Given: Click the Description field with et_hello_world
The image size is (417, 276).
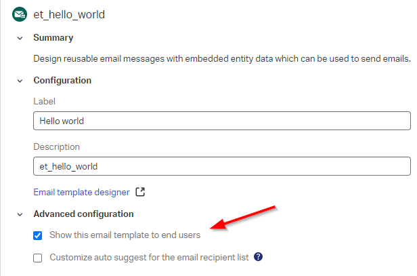Looking at the screenshot, I should pos(221,166).
